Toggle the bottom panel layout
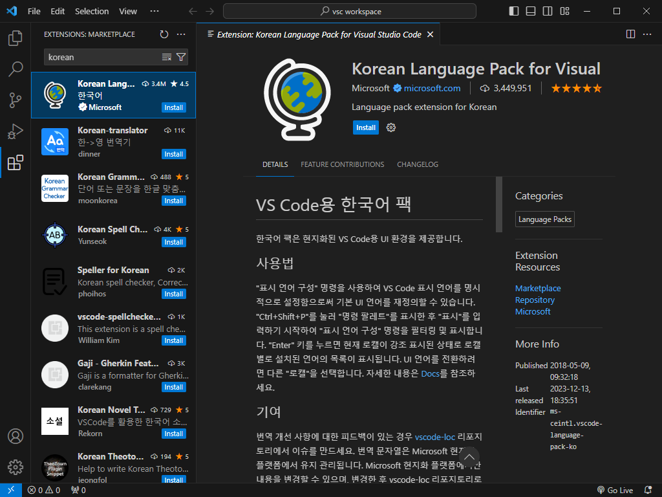The height and width of the screenshot is (497, 662). coord(531,11)
